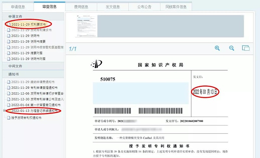The image size is (260, 158).
Task: Open 2021-11-29 说明书摘要 document
Action: [x=28, y=41]
